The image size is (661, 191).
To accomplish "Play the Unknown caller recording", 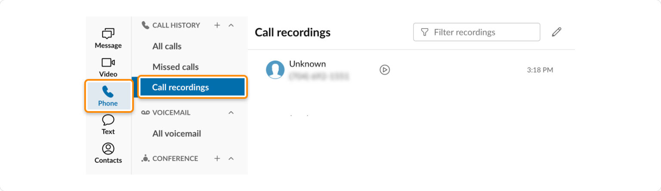I will click(x=385, y=70).
